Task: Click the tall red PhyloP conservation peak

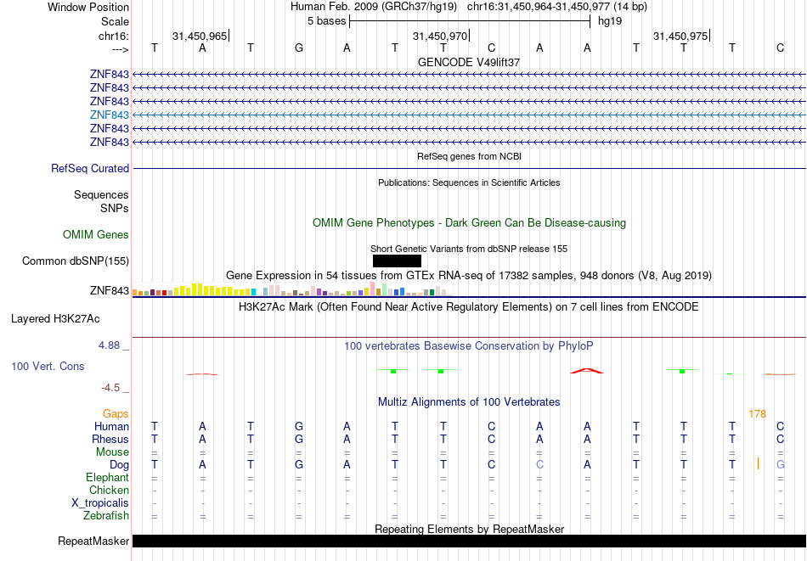Action: tap(587, 371)
